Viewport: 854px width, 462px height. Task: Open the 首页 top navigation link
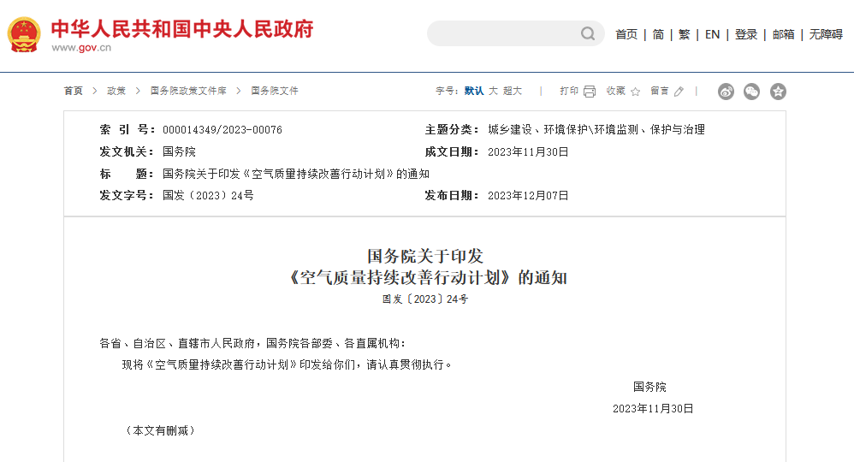[x=626, y=34]
